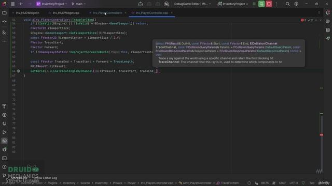The image size is (332, 186).
Task: Click the Inventory breadcrumb after Plugins
Action: point(69,183)
